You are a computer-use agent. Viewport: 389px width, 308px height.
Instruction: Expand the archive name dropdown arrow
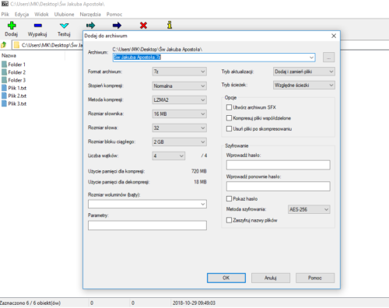311,58
